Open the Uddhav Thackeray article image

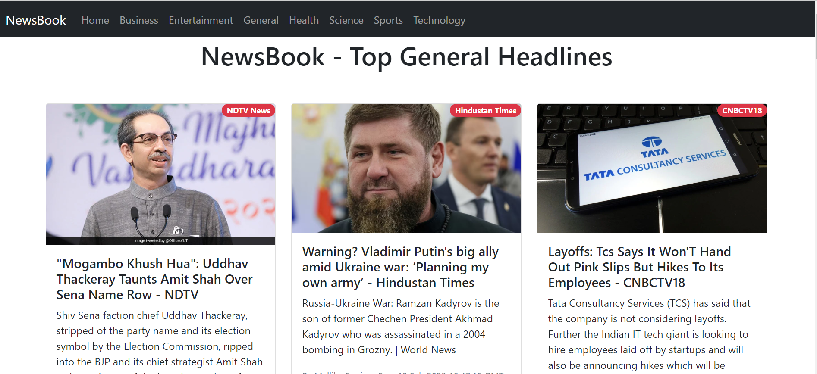(160, 174)
